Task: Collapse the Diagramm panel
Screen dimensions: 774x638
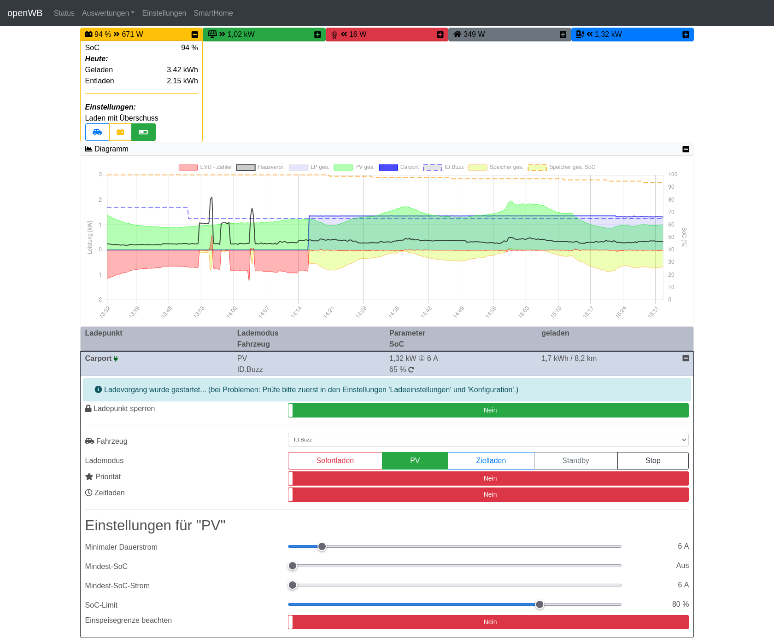Action: pyautogui.click(x=686, y=149)
